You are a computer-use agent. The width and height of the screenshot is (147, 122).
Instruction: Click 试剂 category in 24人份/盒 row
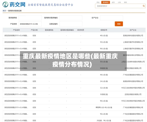[x=34, y=81]
